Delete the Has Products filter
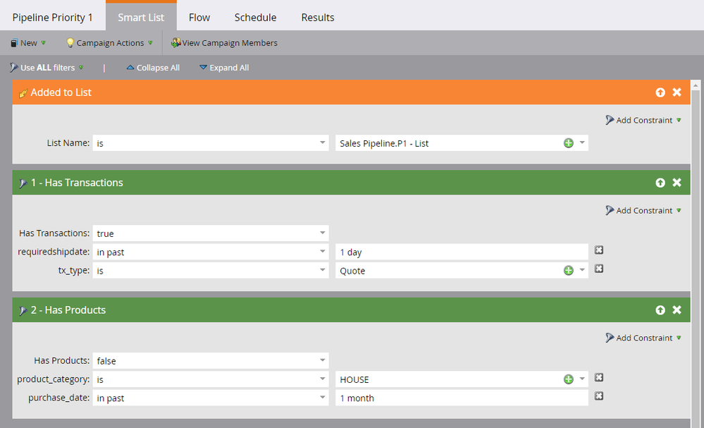 [677, 310]
